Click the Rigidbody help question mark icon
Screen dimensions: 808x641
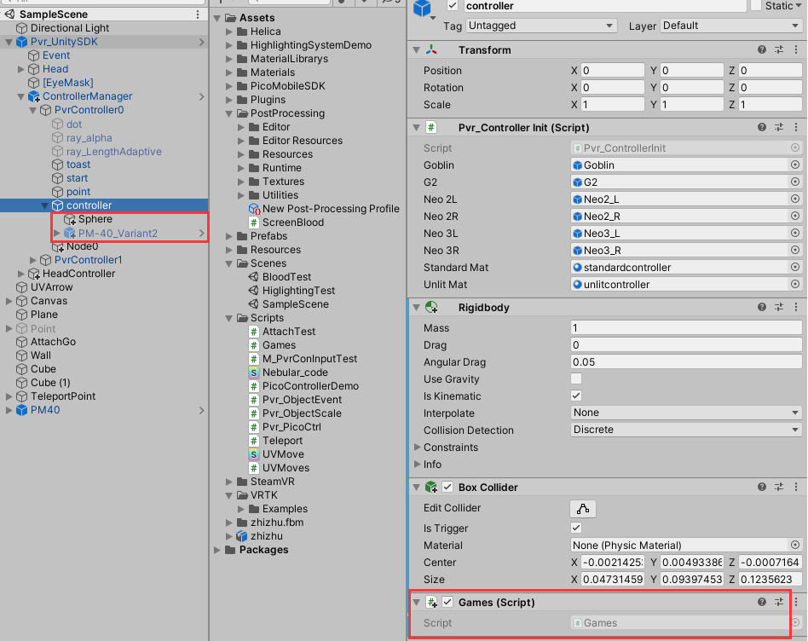tap(762, 307)
